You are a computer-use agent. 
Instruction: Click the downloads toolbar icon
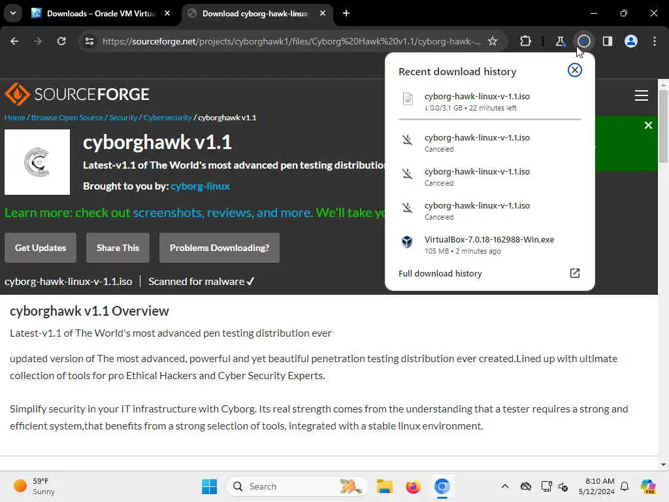[x=583, y=41]
